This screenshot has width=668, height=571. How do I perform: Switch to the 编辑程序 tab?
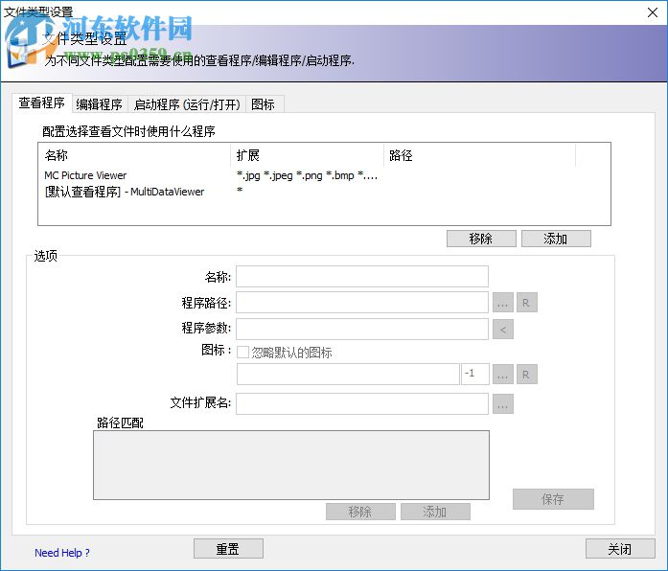tap(100, 103)
